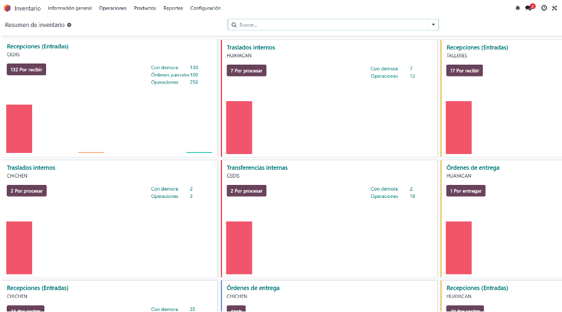This screenshot has width=562, height=312.
Task: Open the Operaciones menu
Action: point(113,8)
